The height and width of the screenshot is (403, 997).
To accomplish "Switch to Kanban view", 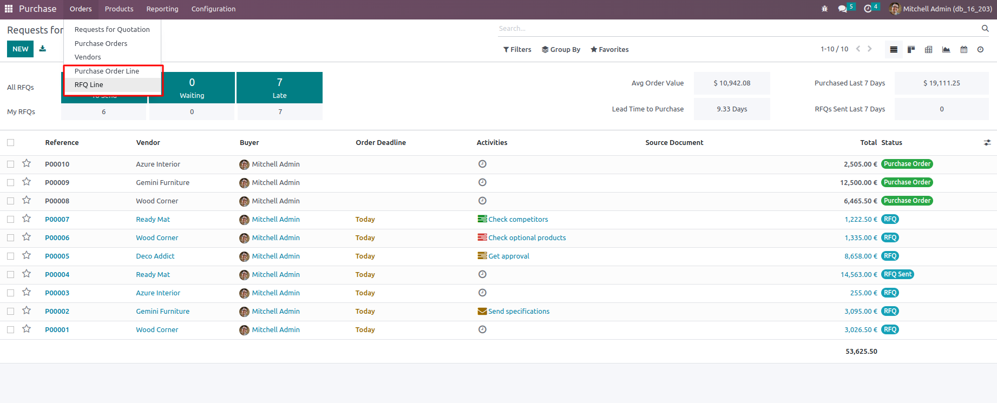I will coord(911,49).
